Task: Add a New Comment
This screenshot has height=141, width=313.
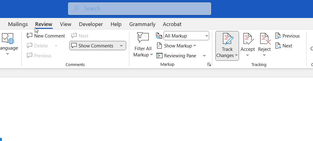Action: pos(46,36)
